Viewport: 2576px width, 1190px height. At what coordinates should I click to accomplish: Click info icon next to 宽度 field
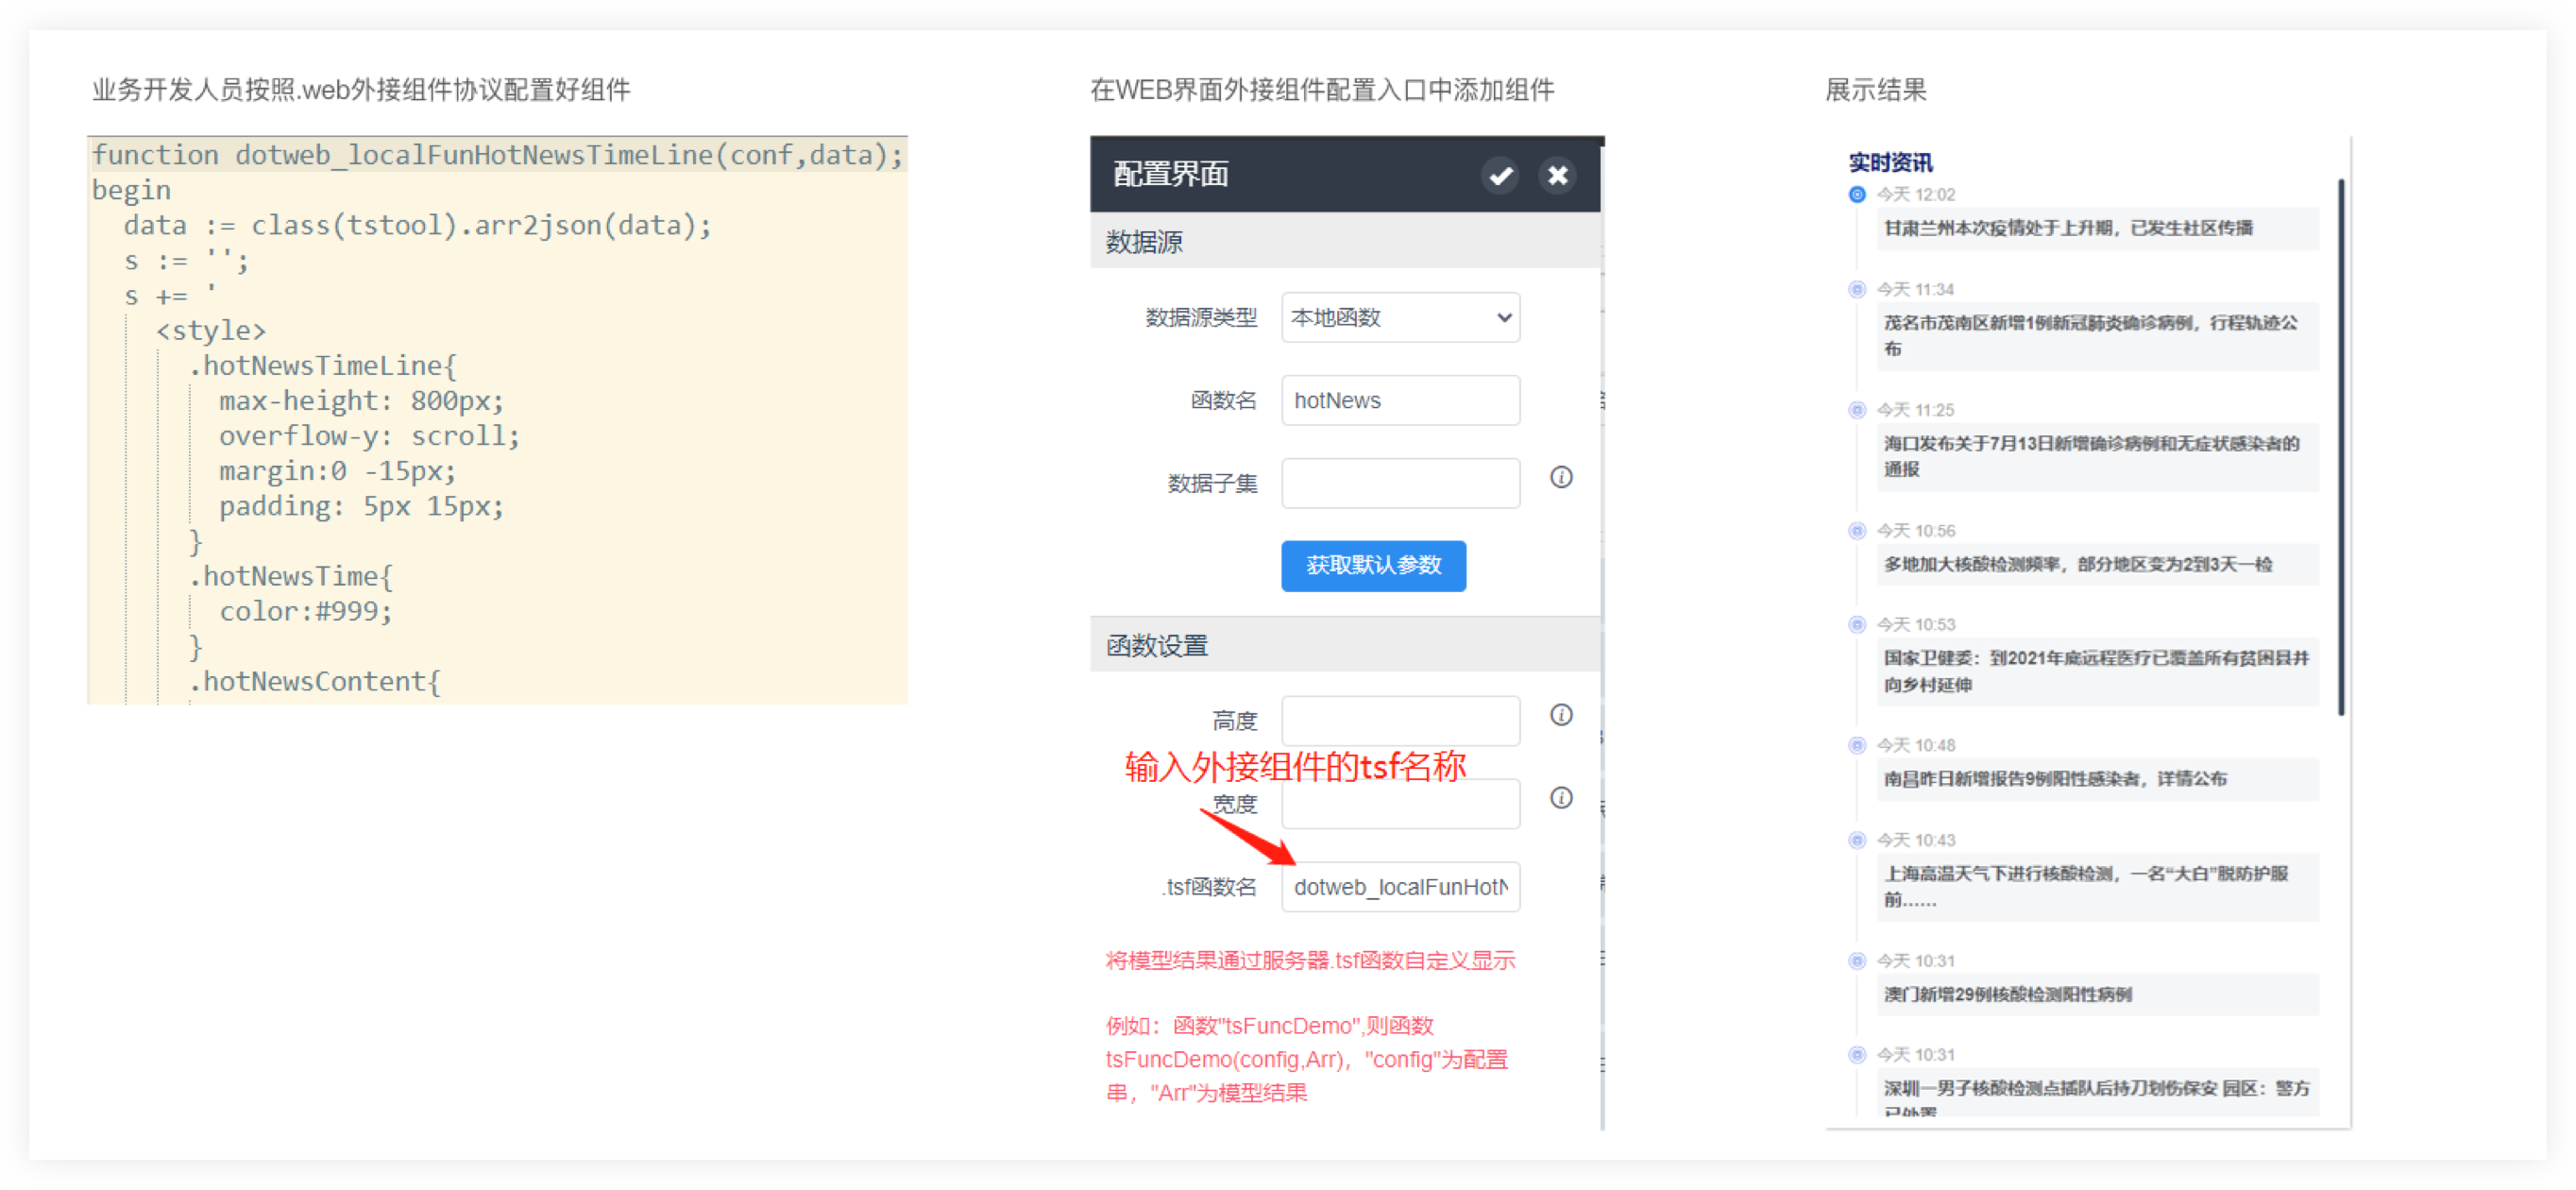pyautogui.click(x=1561, y=798)
